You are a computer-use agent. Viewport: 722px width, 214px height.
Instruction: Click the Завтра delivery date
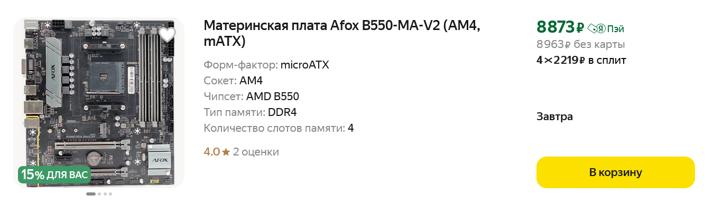(554, 116)
